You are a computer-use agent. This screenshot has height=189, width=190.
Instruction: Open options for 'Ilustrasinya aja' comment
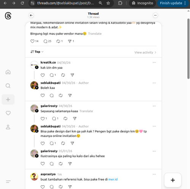pos(154,151)
